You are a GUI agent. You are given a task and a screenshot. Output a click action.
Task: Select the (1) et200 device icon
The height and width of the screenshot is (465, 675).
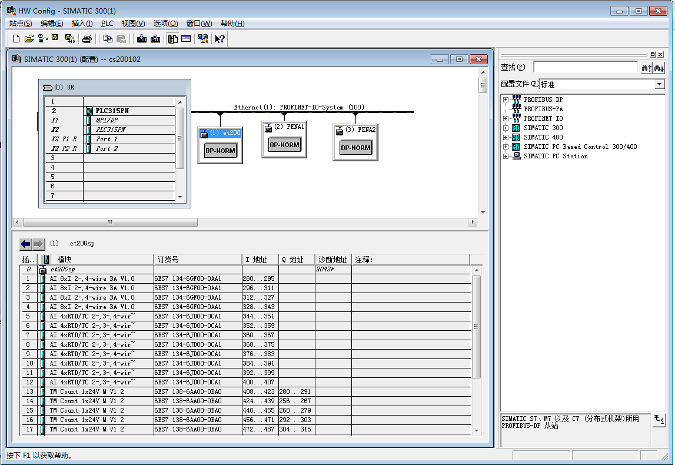[220, 145]
